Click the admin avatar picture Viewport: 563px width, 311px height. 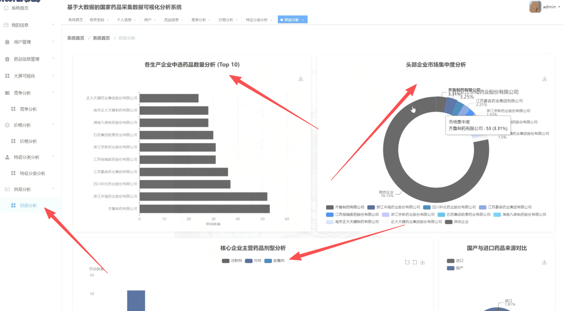[535, 7]
